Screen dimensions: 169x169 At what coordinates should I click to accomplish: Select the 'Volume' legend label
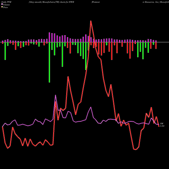pyautogui.click(x=6, y=5)
